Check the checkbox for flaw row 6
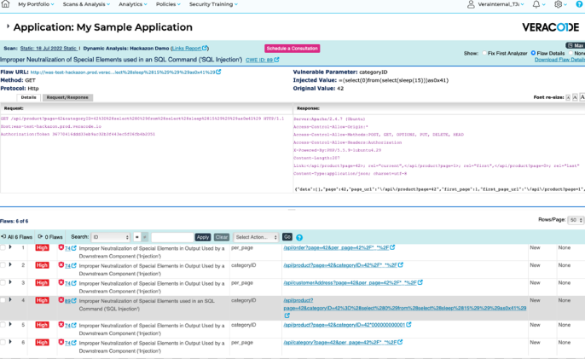The width and height of the screenshot is (585, 359). (x=3, y=342)
